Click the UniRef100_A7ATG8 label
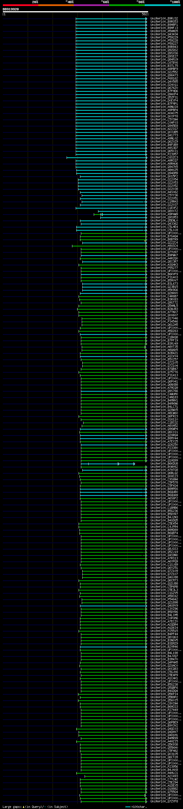The height and width of the screenshot is (809, 183). 164,470
